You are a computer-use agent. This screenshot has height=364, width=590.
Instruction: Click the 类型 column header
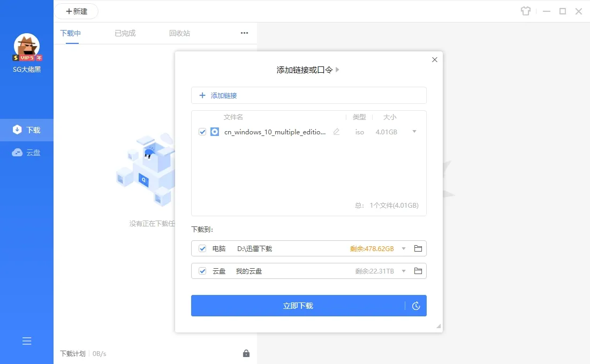coord(359,117)
